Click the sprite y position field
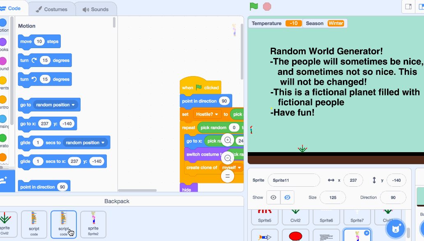Viewport: 424px width, 241px height. click(x=396, y=180)
